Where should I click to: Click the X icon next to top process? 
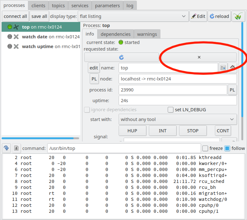[16, 27]
